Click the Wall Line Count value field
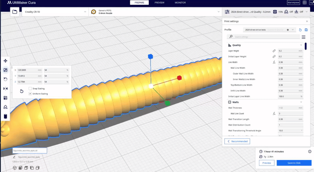The height and width of the screenshot is (172, 314). (290, 114)
